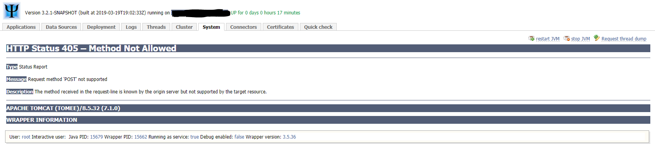Click the Wrapper PID value 15662
Screen dimensions: 655x144
(141, 137)
